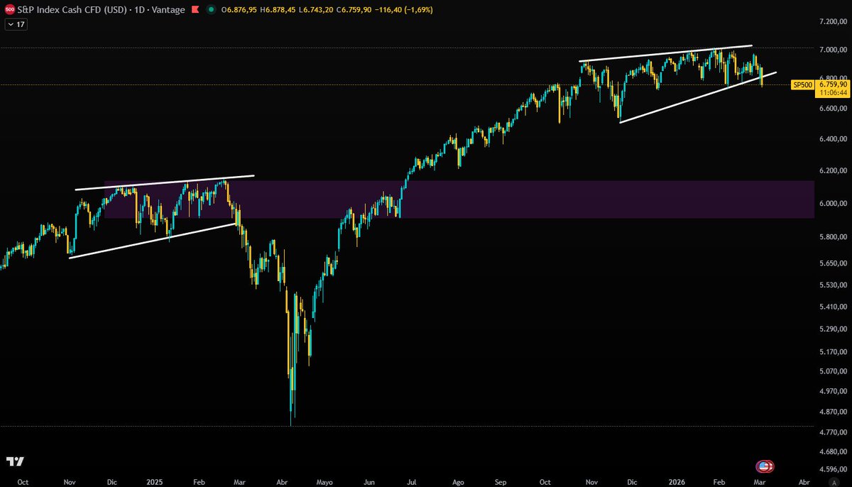This screenshot has width=852, height=487.
Task: Click the 5.410,00 price axis label
Action: pos(834,307)
